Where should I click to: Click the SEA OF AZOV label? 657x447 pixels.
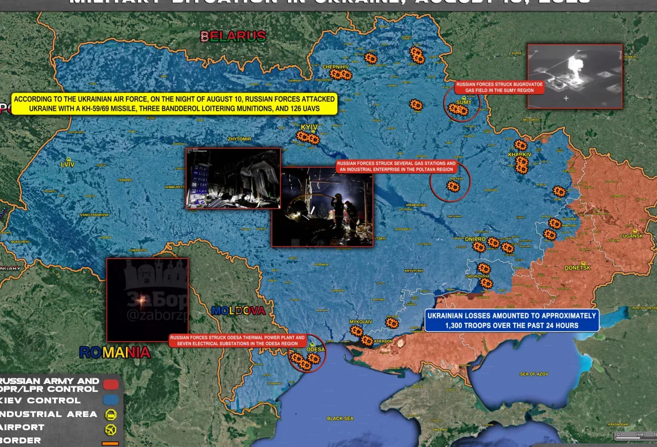[x=534, y=374]
